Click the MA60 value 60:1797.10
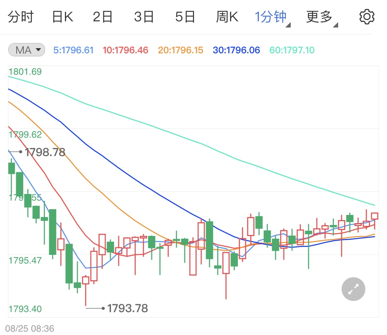 tap(292, 50)
